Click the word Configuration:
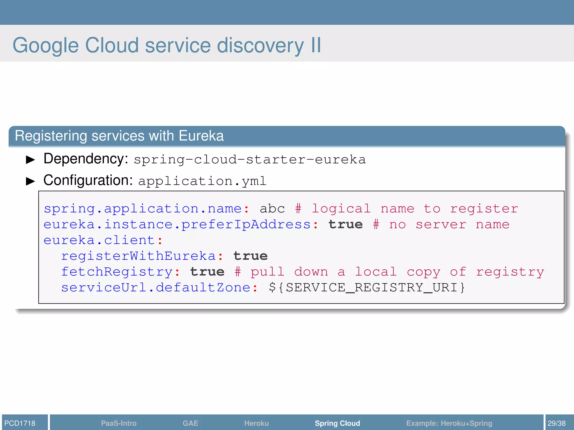The width and height of the screenshot is (574, 430). coord(88,181)
